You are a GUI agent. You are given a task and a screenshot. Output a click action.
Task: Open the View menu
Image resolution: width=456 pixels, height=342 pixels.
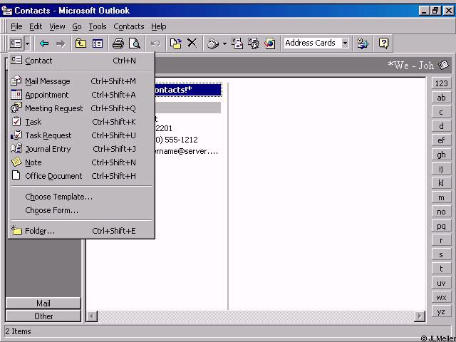57,26
